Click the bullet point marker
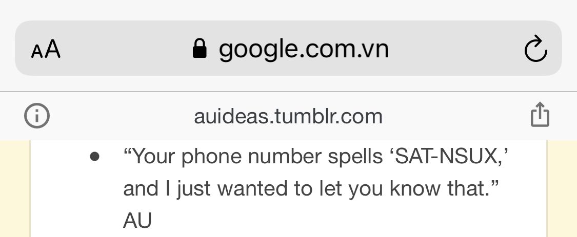This screenshot has height=237, width=577. point(94,157)
